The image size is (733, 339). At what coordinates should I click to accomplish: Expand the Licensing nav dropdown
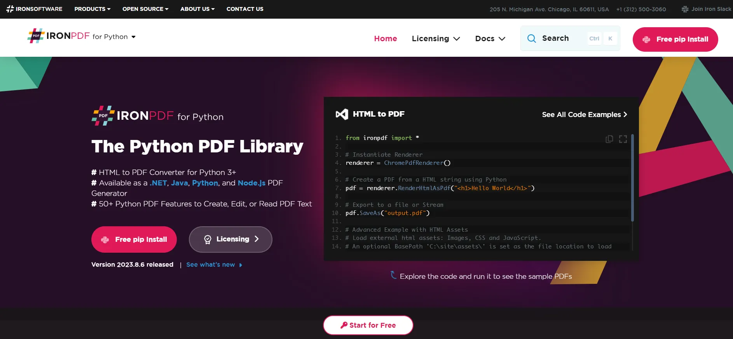(x=436, y=38)
